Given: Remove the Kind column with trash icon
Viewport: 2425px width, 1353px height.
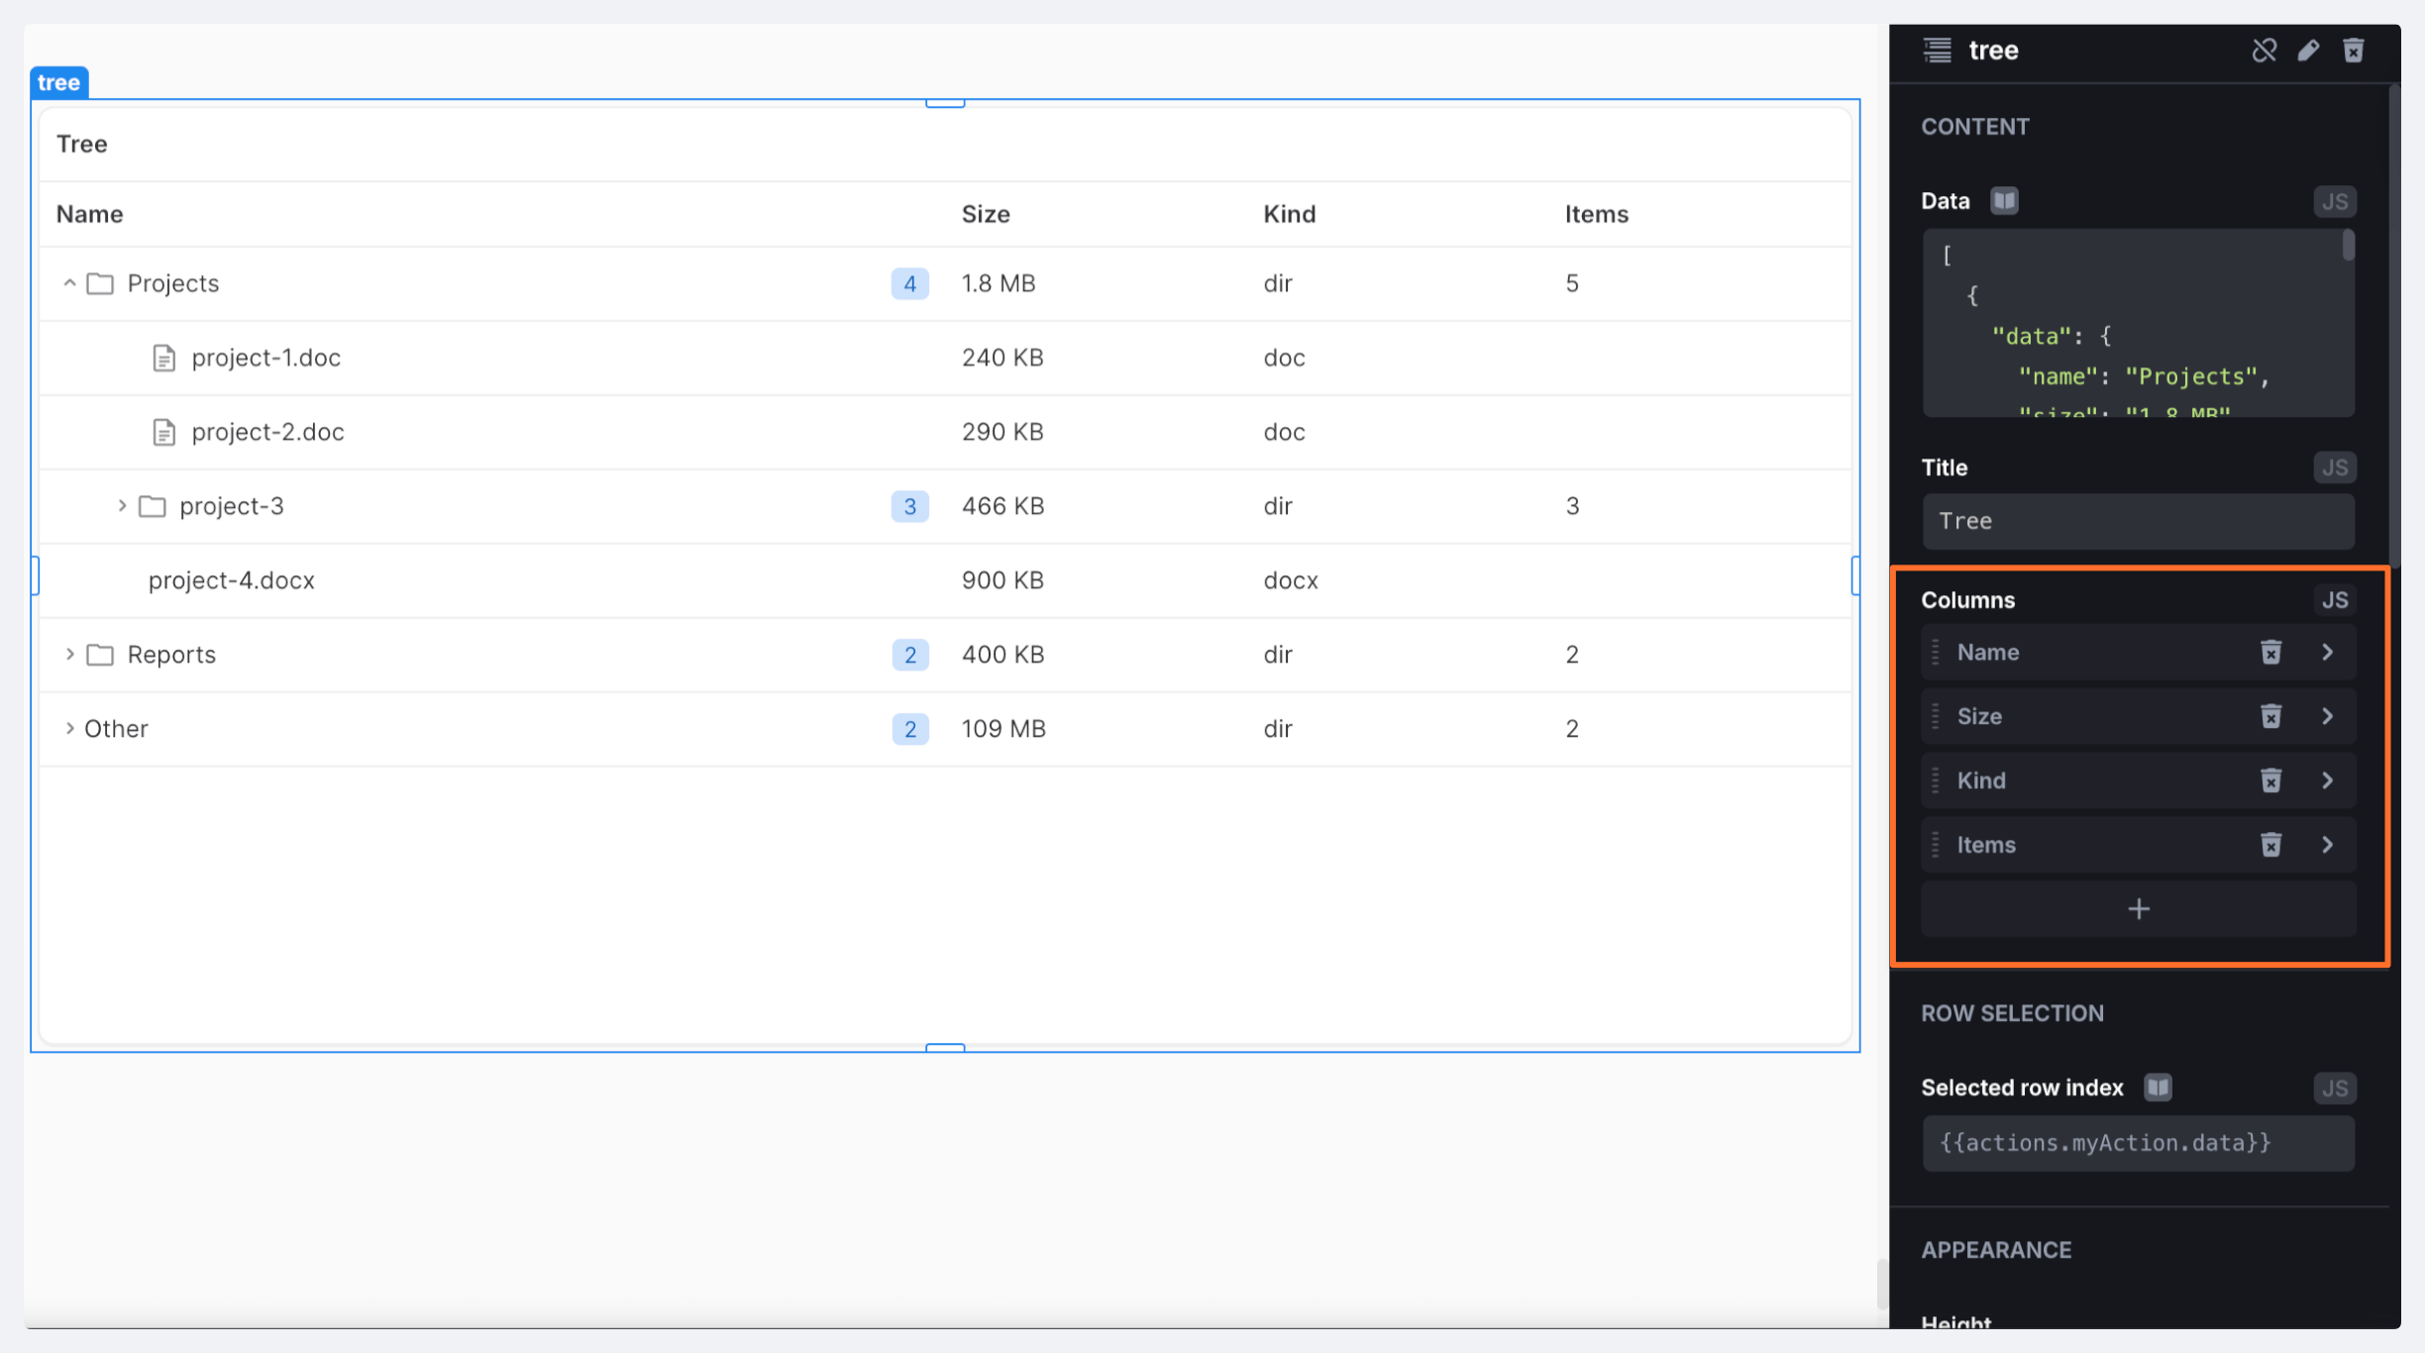Looking at the screenshot, I should click(x=2270, y=781).
